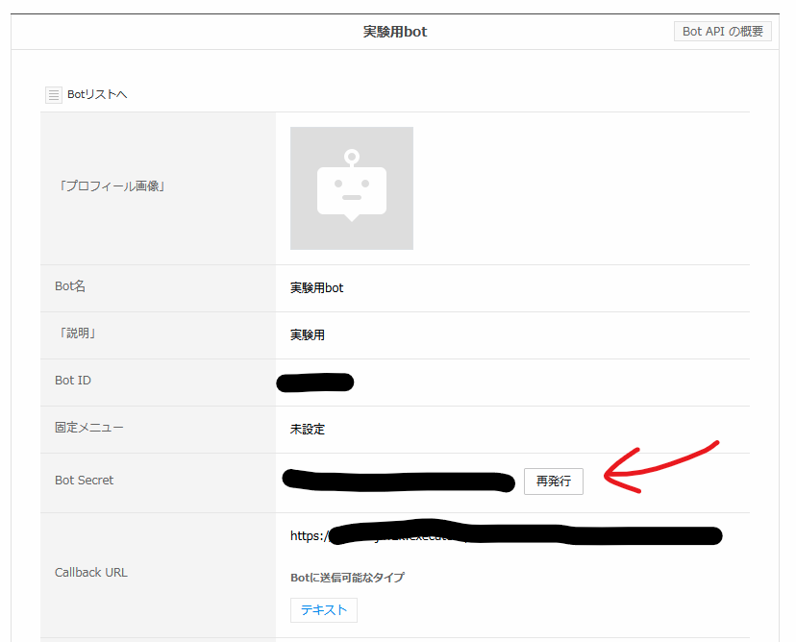The image size is (796, 642).
Task: Click the list icon beside Botリストへ
Action: coord(54,95)
